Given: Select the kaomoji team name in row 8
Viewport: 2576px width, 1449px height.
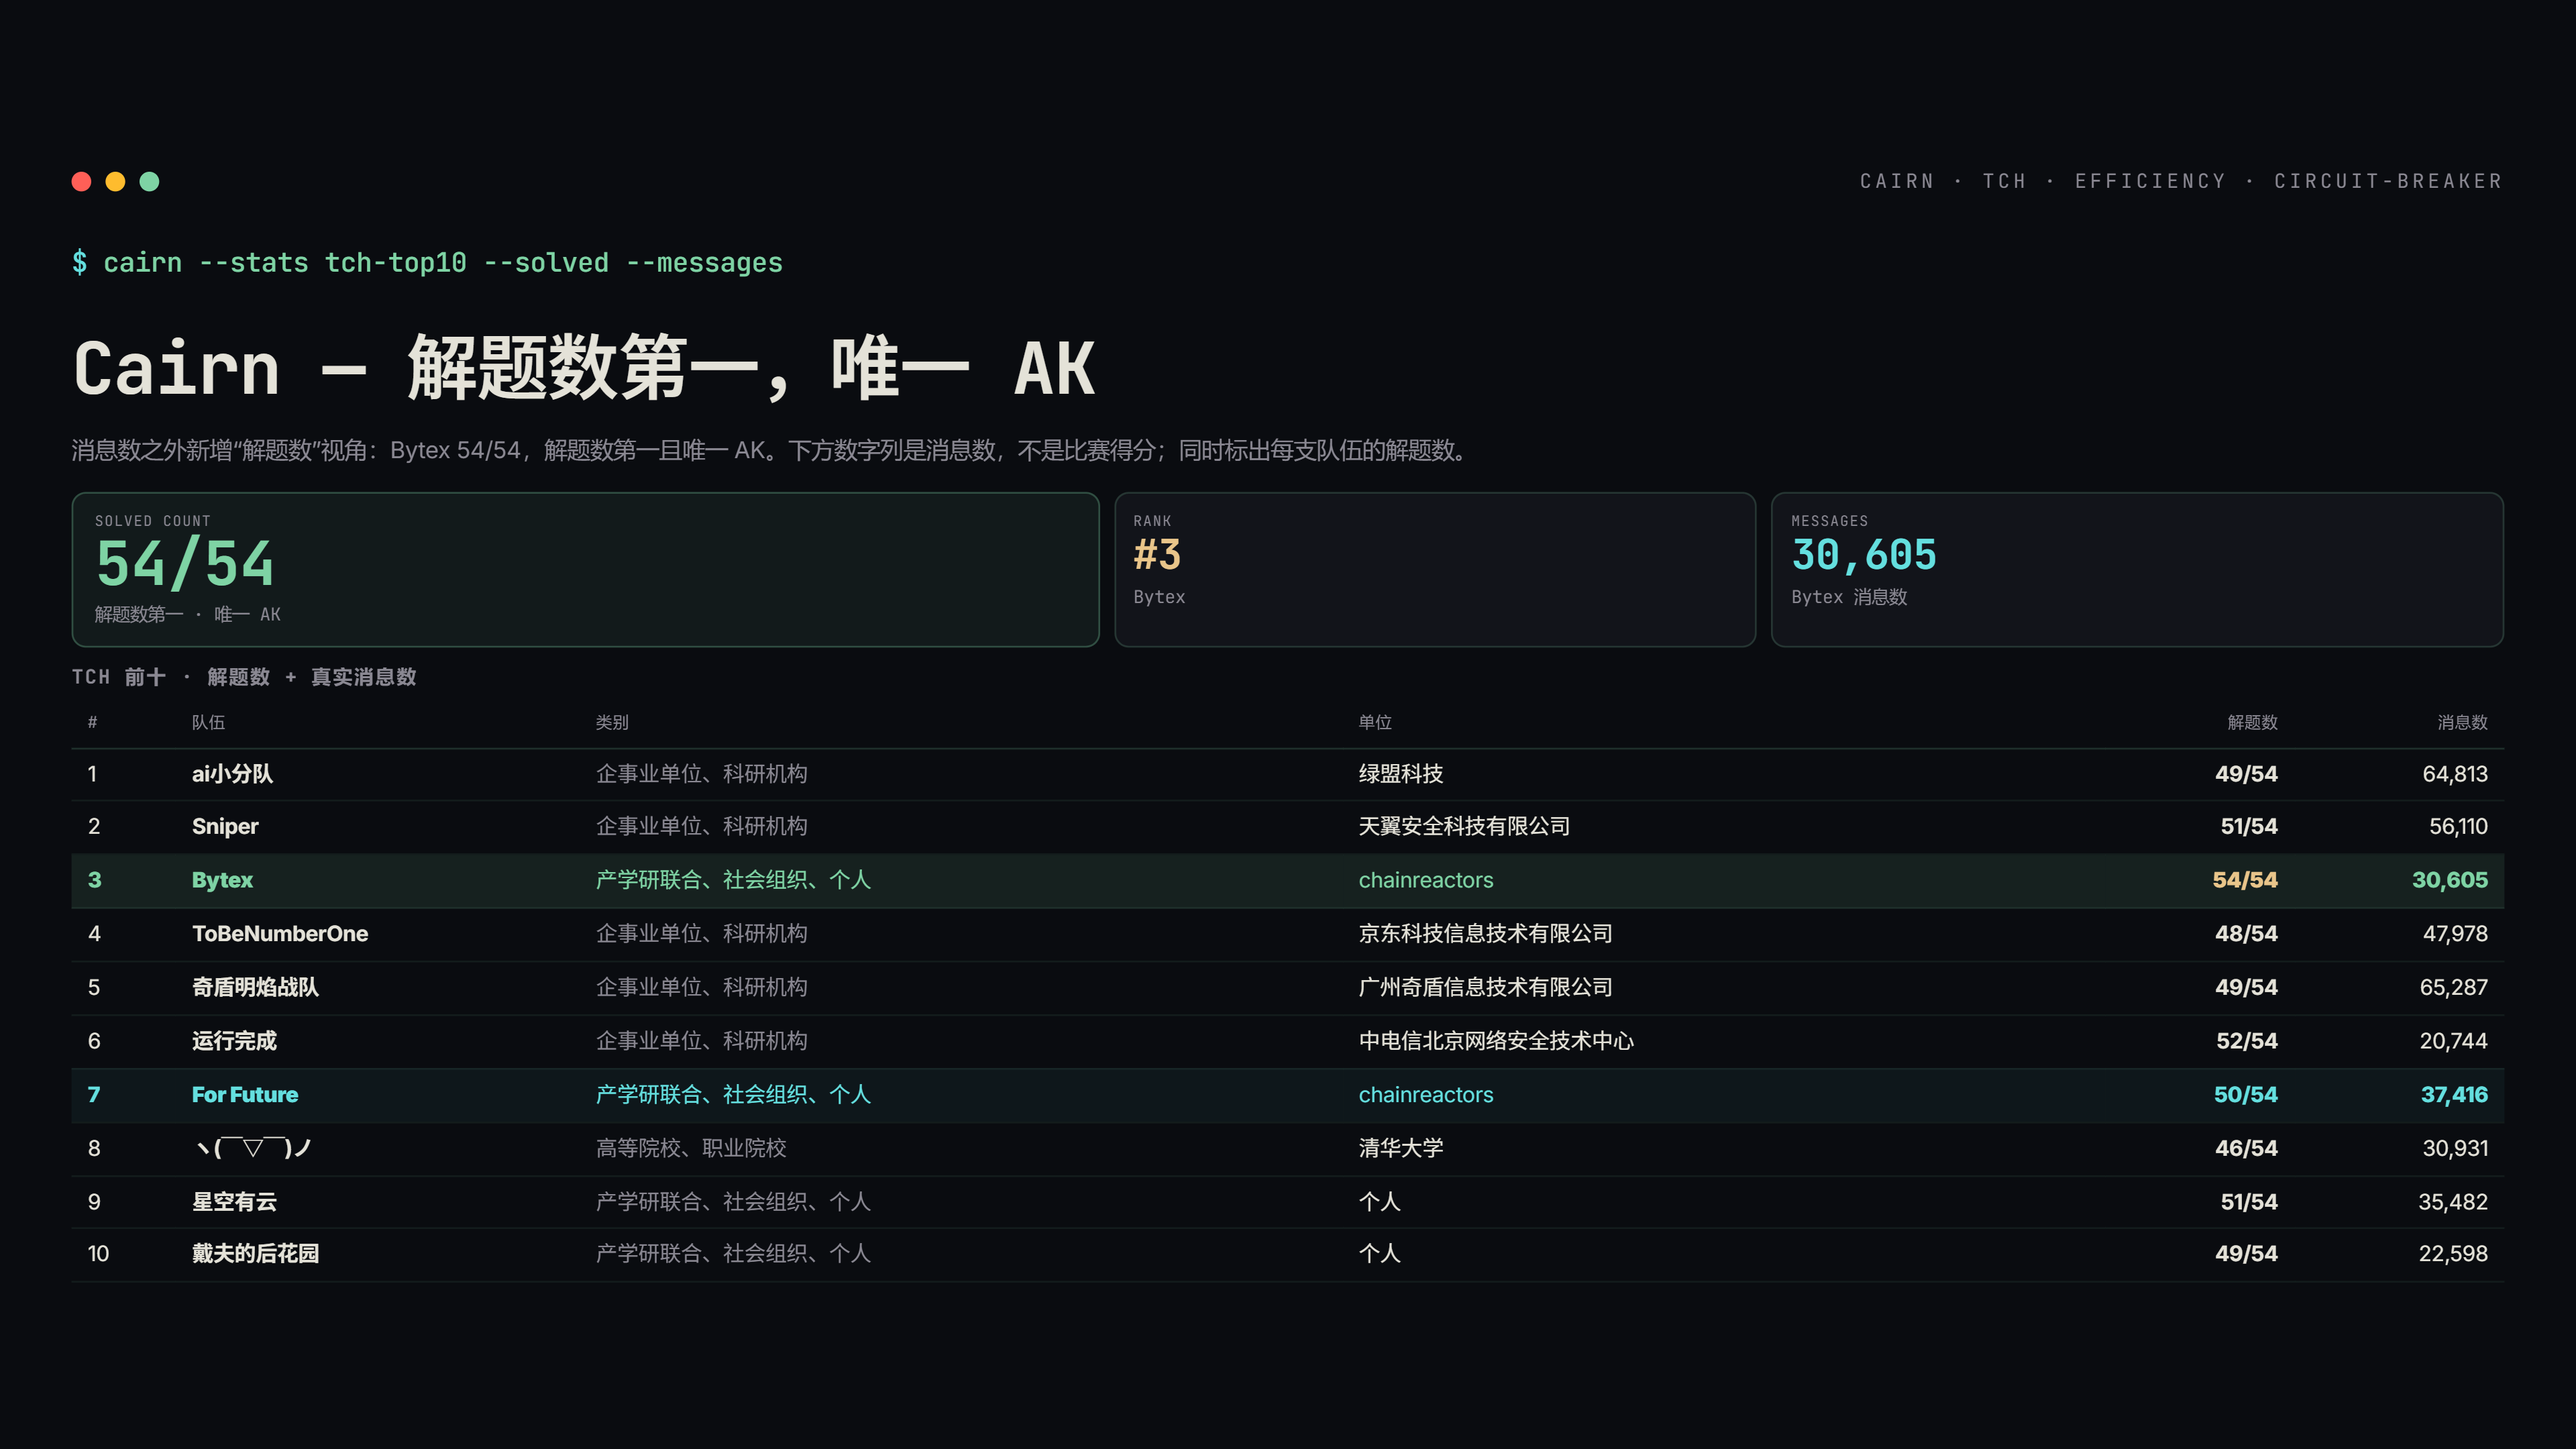Looking at the screenshot, I should (253, 1148).
